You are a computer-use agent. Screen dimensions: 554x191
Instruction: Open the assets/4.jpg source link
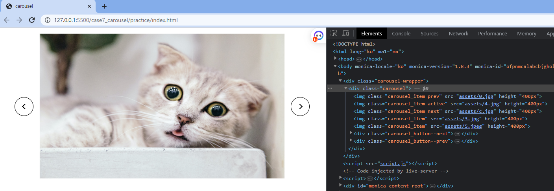pyautogui.click(x=482, y=104)
